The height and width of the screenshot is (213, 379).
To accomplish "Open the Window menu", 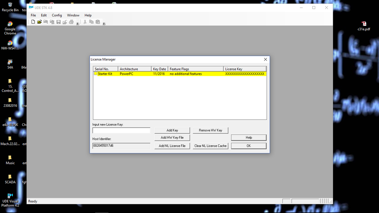I will click(x=73, y=15).
